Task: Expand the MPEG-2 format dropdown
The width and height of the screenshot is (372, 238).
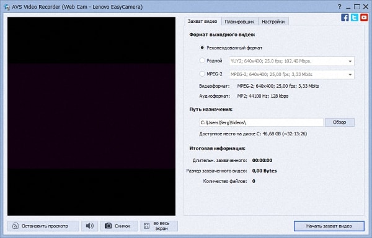Action: [350, 75]
